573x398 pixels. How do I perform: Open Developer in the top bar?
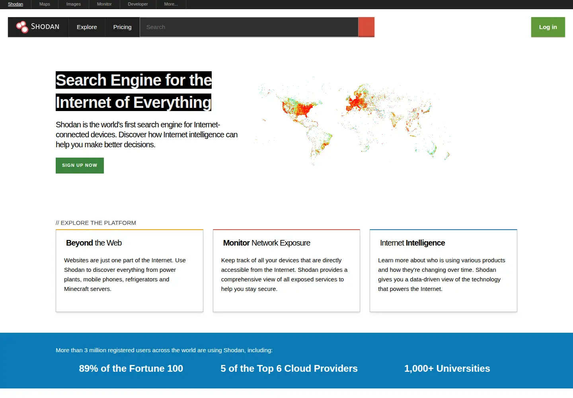click(138, 4)
